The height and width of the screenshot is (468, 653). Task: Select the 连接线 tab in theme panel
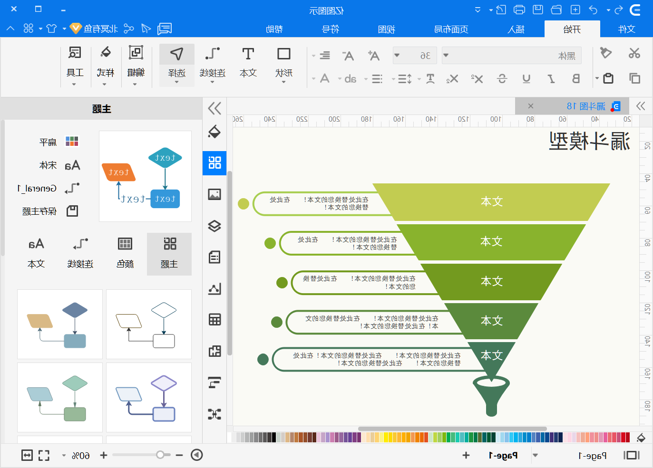click(x=80, y=254)
